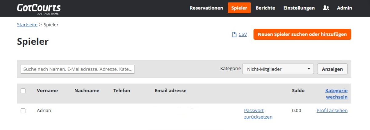The width and height of the screenshot is (370, 130).
Task: Open Profil ansehen for Adrian
Action: (x=332, y=111)
